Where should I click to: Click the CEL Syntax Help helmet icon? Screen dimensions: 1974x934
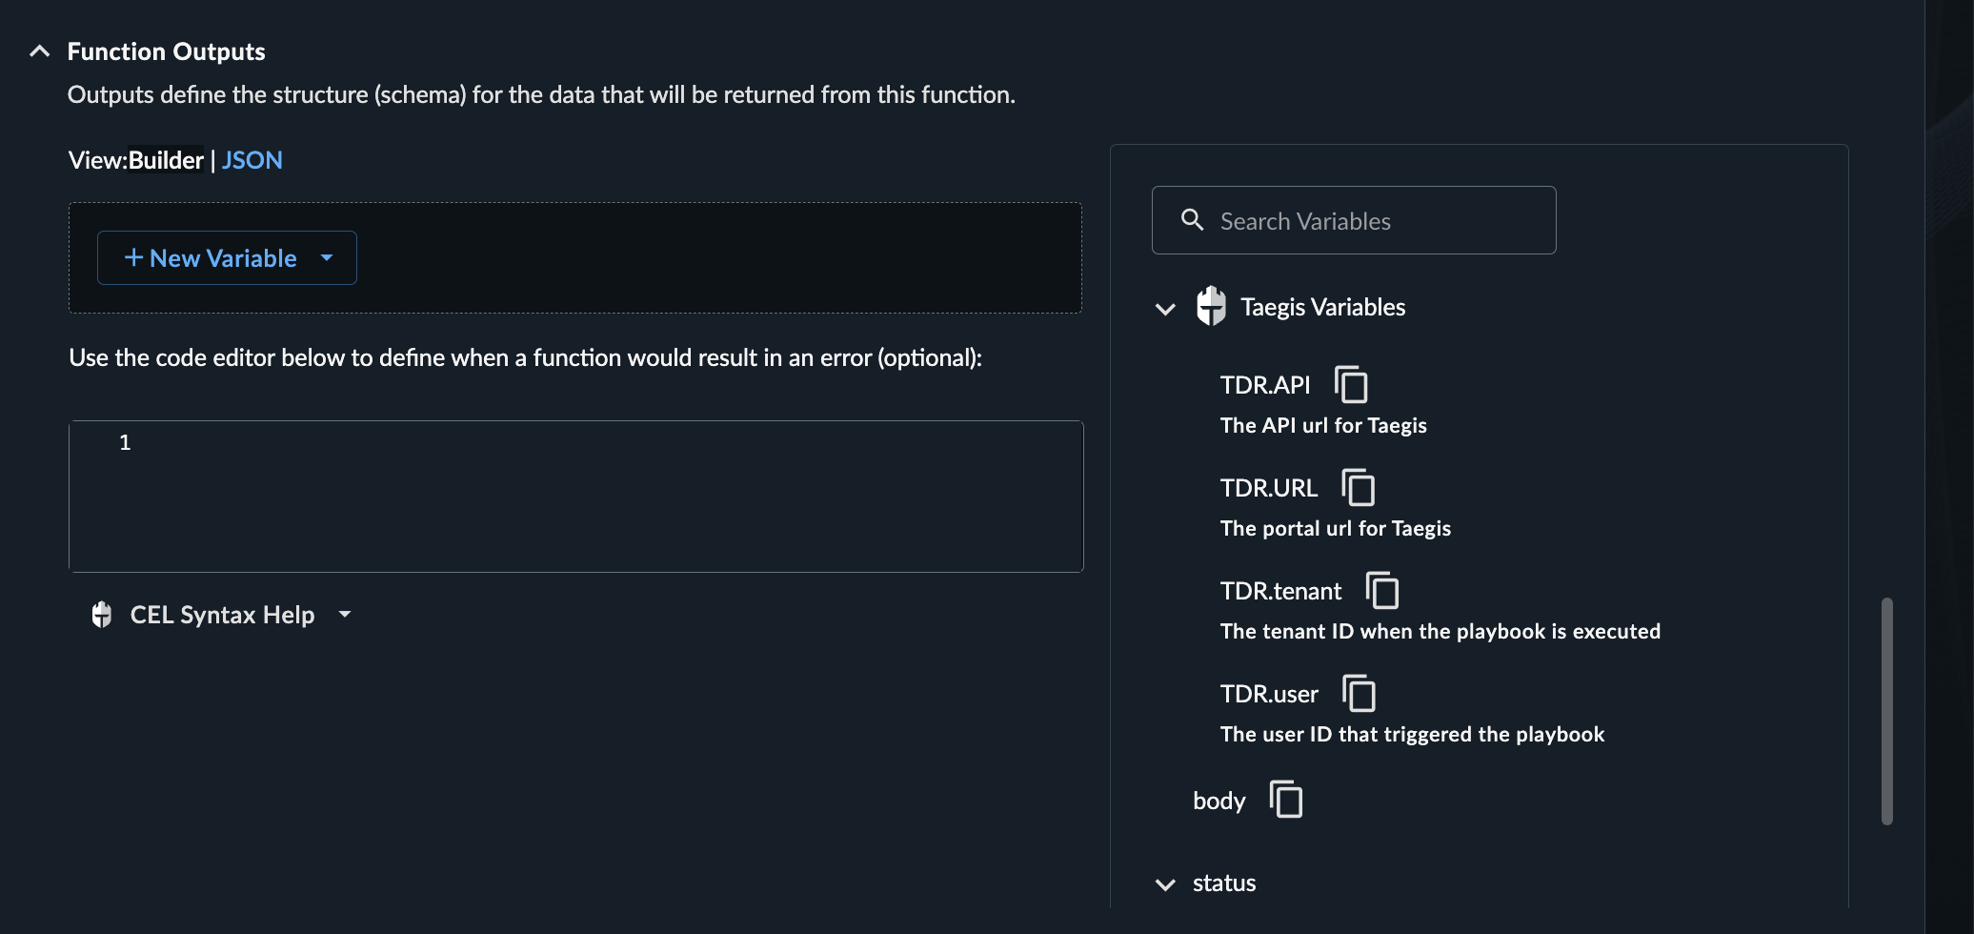coord(102,615)
